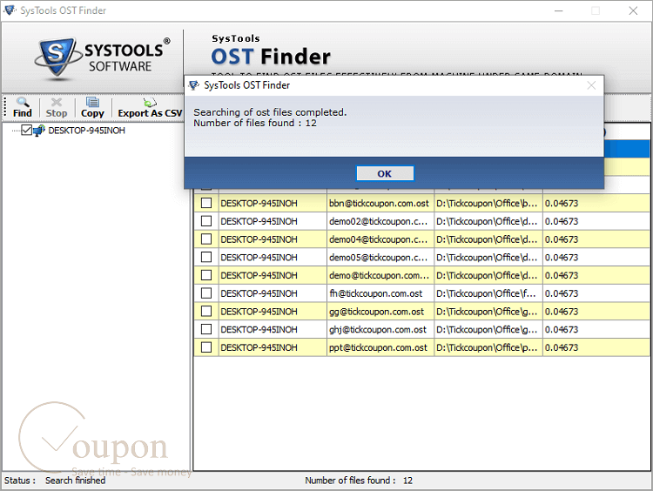
Task: Click the Copy toolbar icon
Action: [92, 102]
